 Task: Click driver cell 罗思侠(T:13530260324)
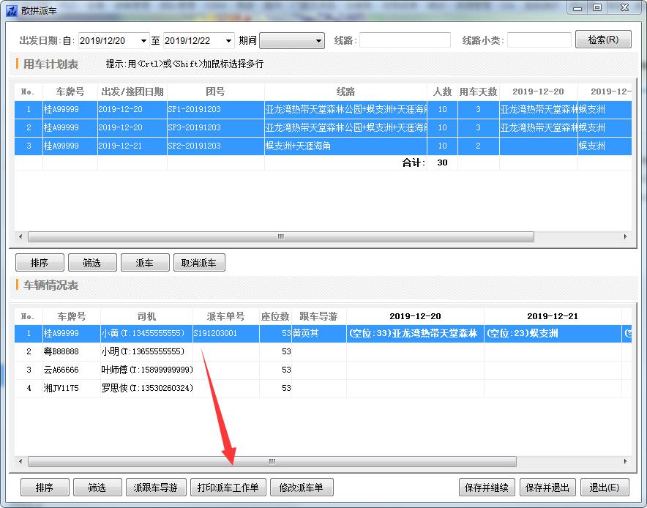click(x=146, y=388)
